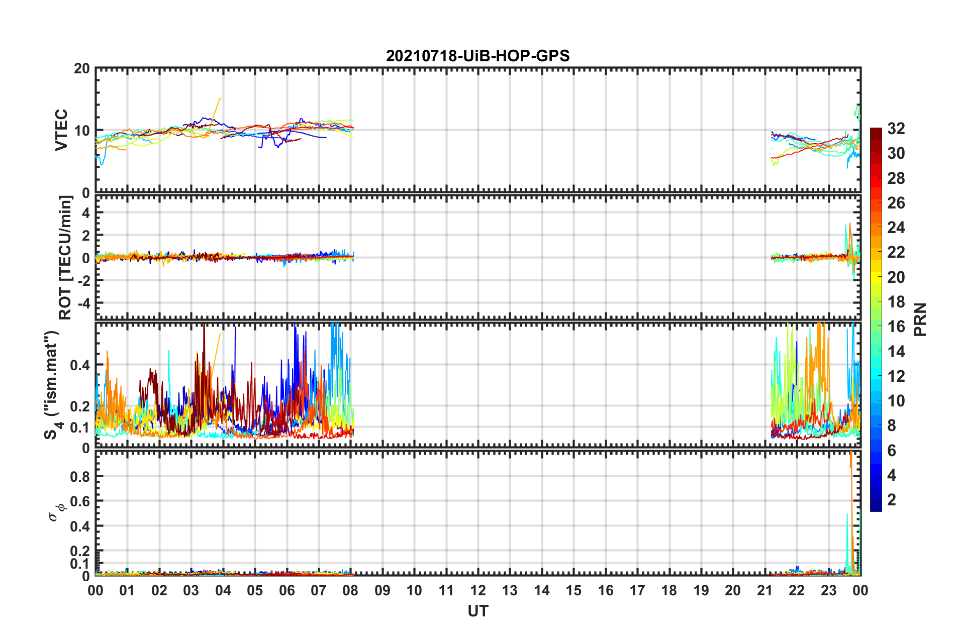Select the PRN colorbar tick label 6
The image size is (956, 639).
coord(892,450)
